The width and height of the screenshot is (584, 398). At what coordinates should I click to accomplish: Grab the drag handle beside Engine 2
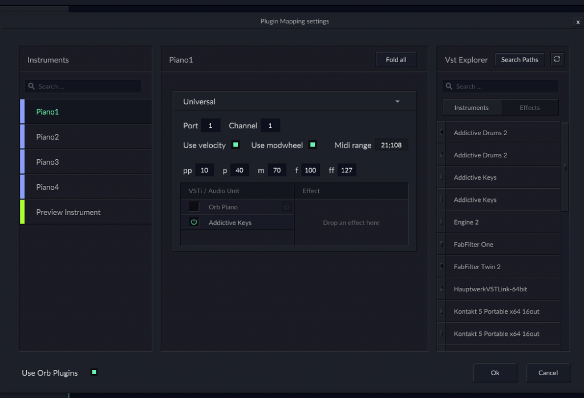click(441, 222)
